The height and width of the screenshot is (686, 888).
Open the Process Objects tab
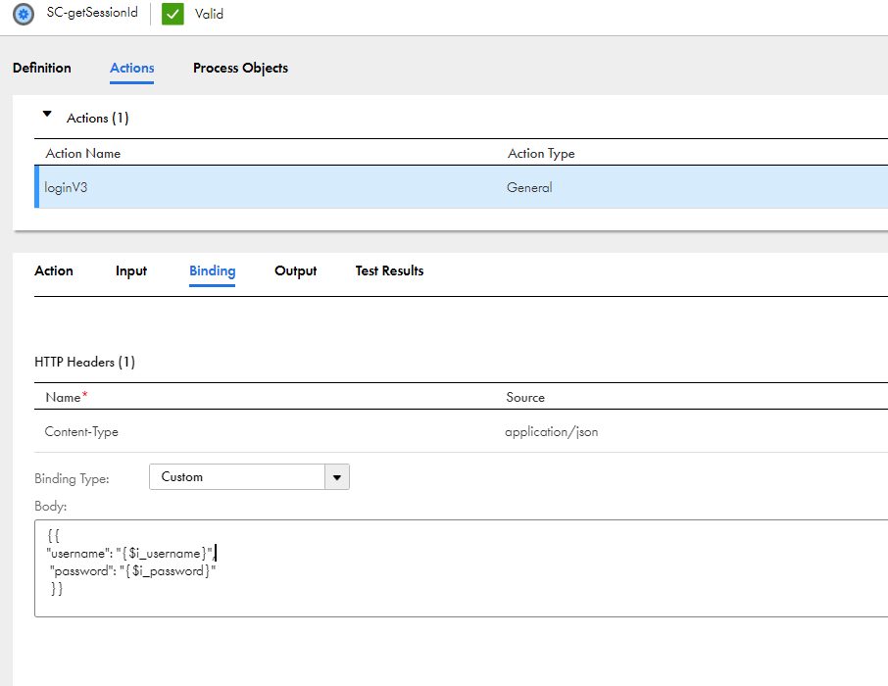point(241,68)
